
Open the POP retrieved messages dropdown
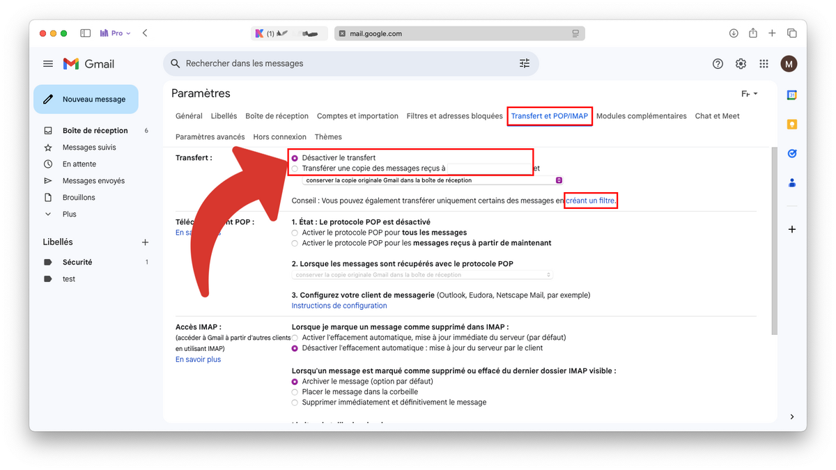423,275
